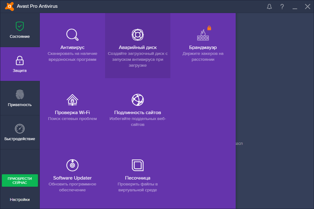Open help with the question mark icon

[x=282, y=6]
